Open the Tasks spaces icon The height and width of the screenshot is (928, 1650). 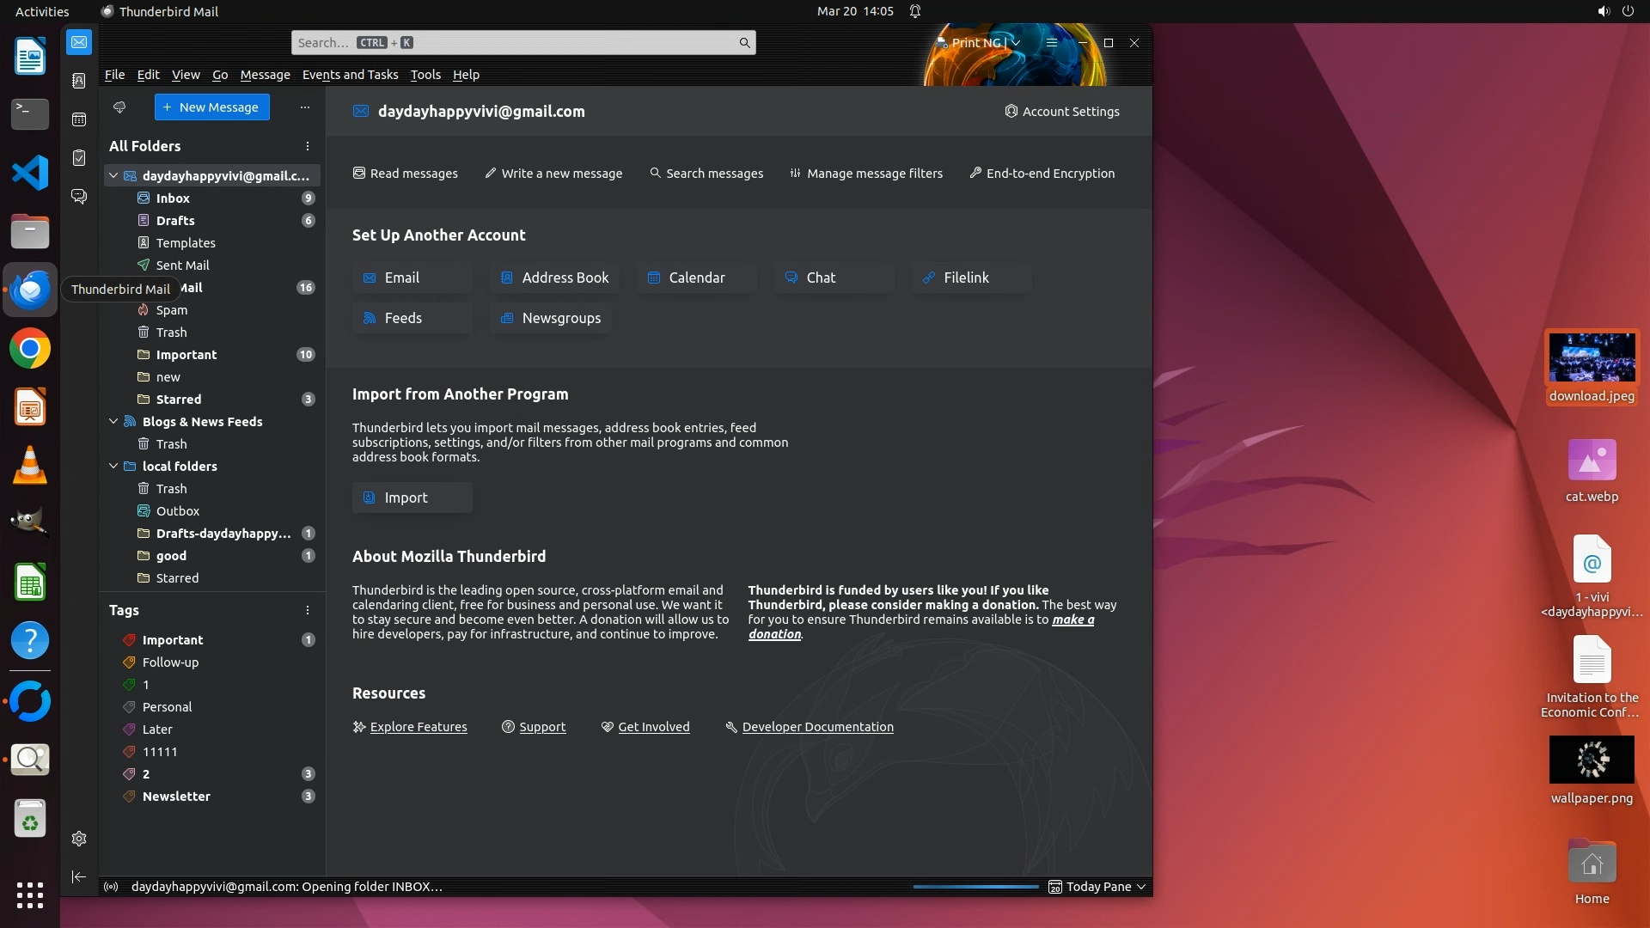(79, 158)
